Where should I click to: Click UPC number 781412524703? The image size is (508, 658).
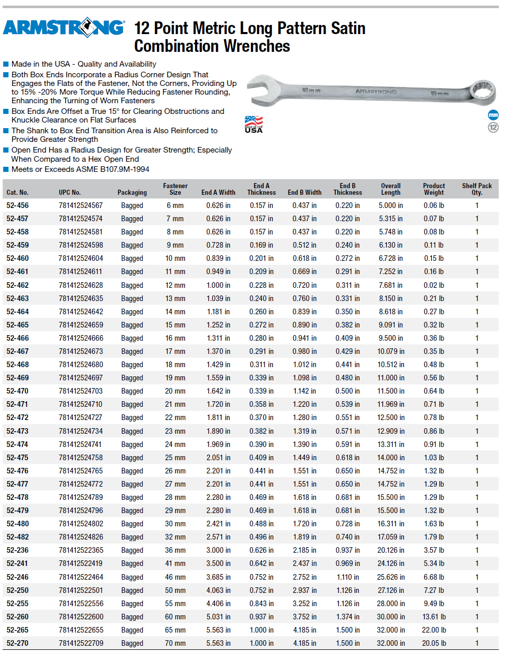(80, 391)
